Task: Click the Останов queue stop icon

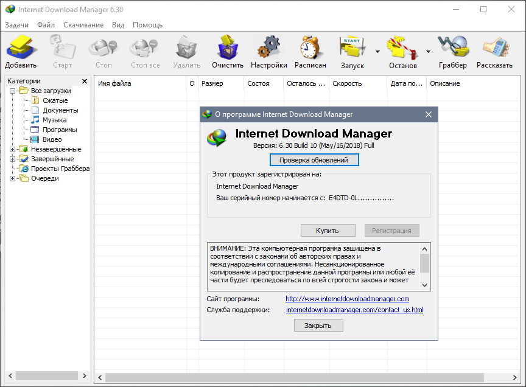Action: (402, 47)
